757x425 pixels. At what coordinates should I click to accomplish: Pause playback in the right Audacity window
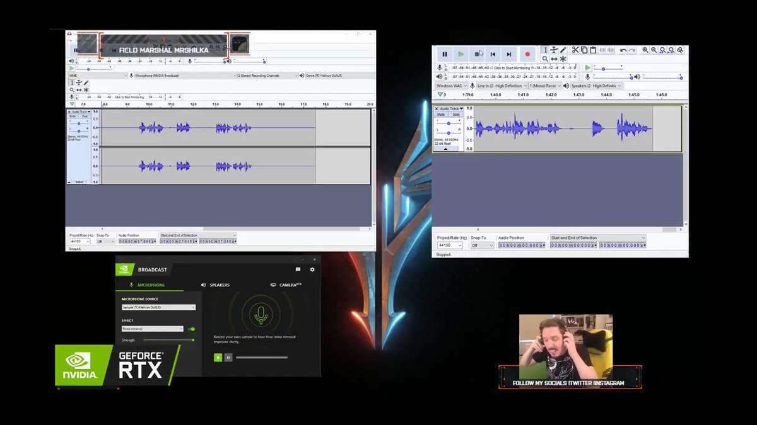tap(444, 55)
